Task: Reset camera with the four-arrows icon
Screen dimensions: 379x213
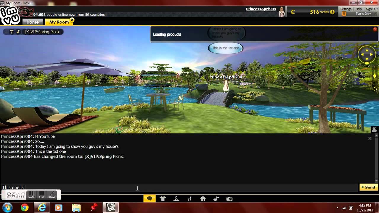Action: tap(375, 89)
